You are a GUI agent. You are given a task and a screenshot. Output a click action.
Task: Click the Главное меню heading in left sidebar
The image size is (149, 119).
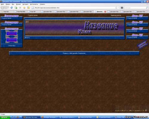(12, 16)
